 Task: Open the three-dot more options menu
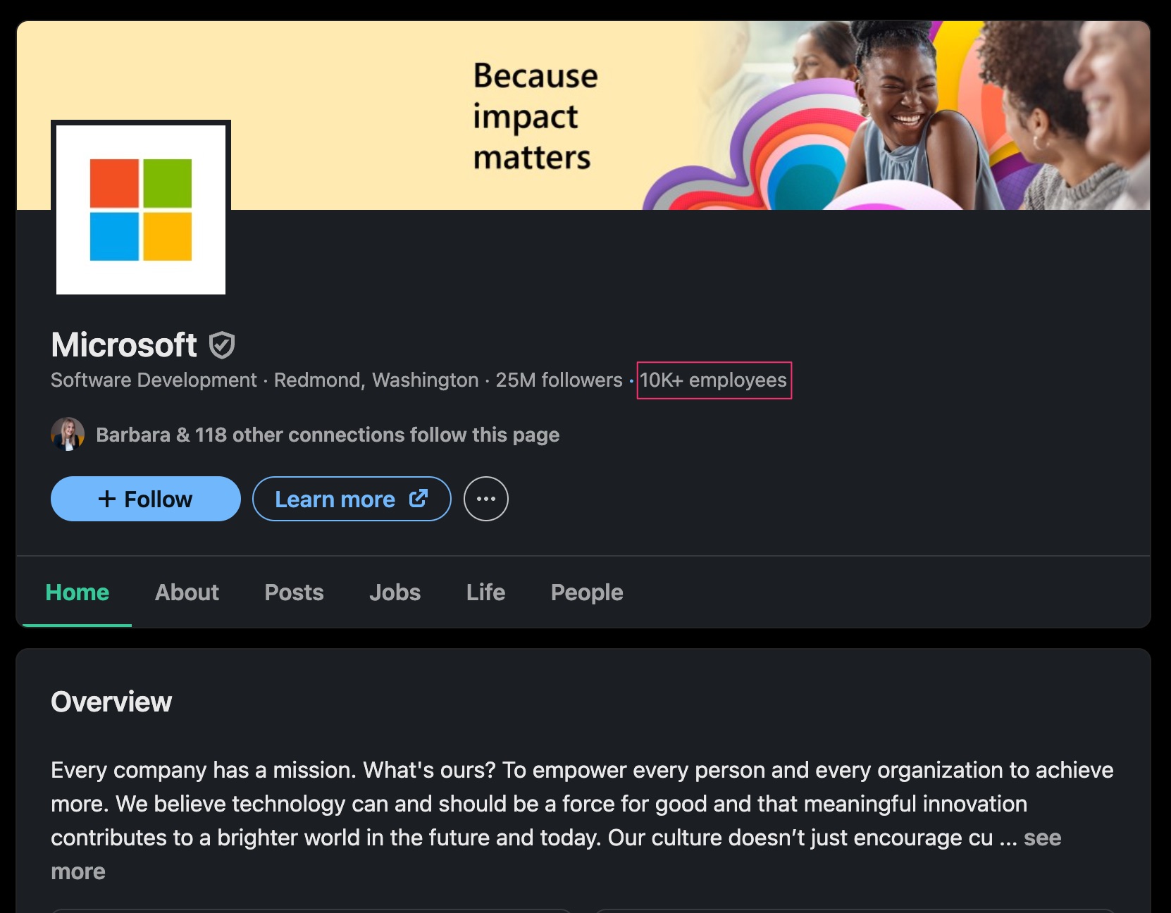[x=485, y=499]
